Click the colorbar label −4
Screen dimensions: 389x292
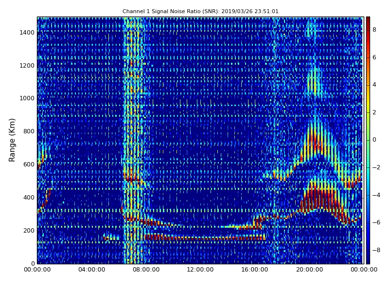(x=376, y=195)
